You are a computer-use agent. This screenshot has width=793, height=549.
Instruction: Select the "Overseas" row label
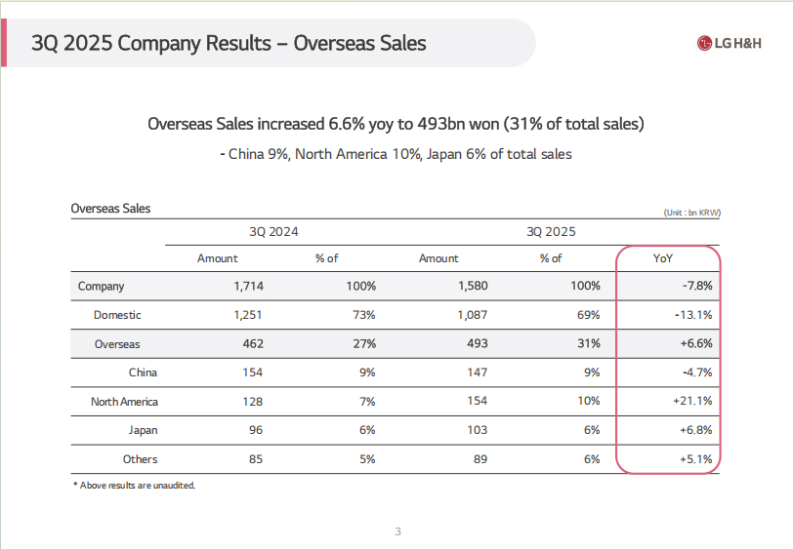click(x=117, y=344)
